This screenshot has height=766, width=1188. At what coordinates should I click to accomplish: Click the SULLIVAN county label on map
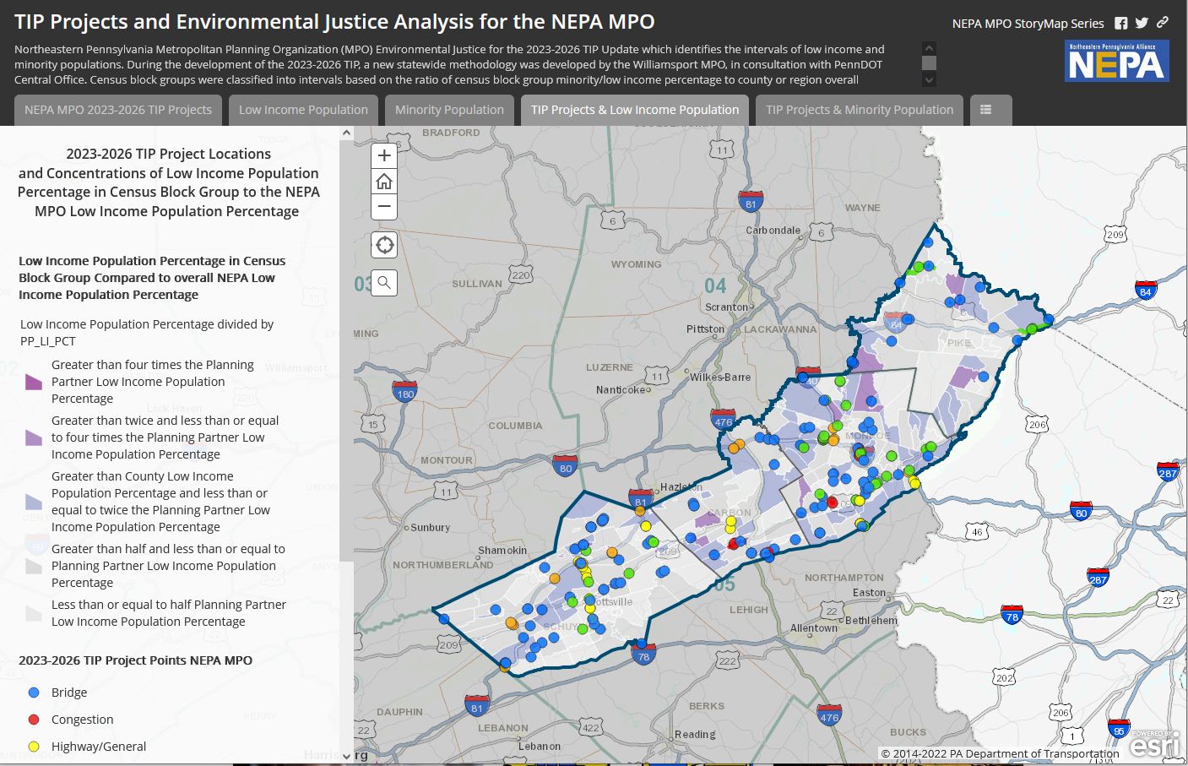pyautogui.click(x=476, y=284)
